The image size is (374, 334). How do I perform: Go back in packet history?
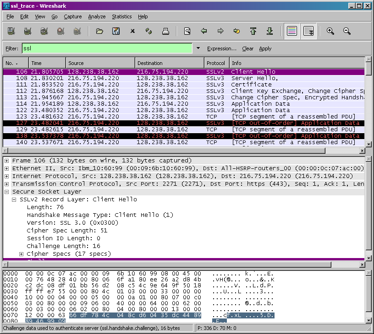pos(204,31)
